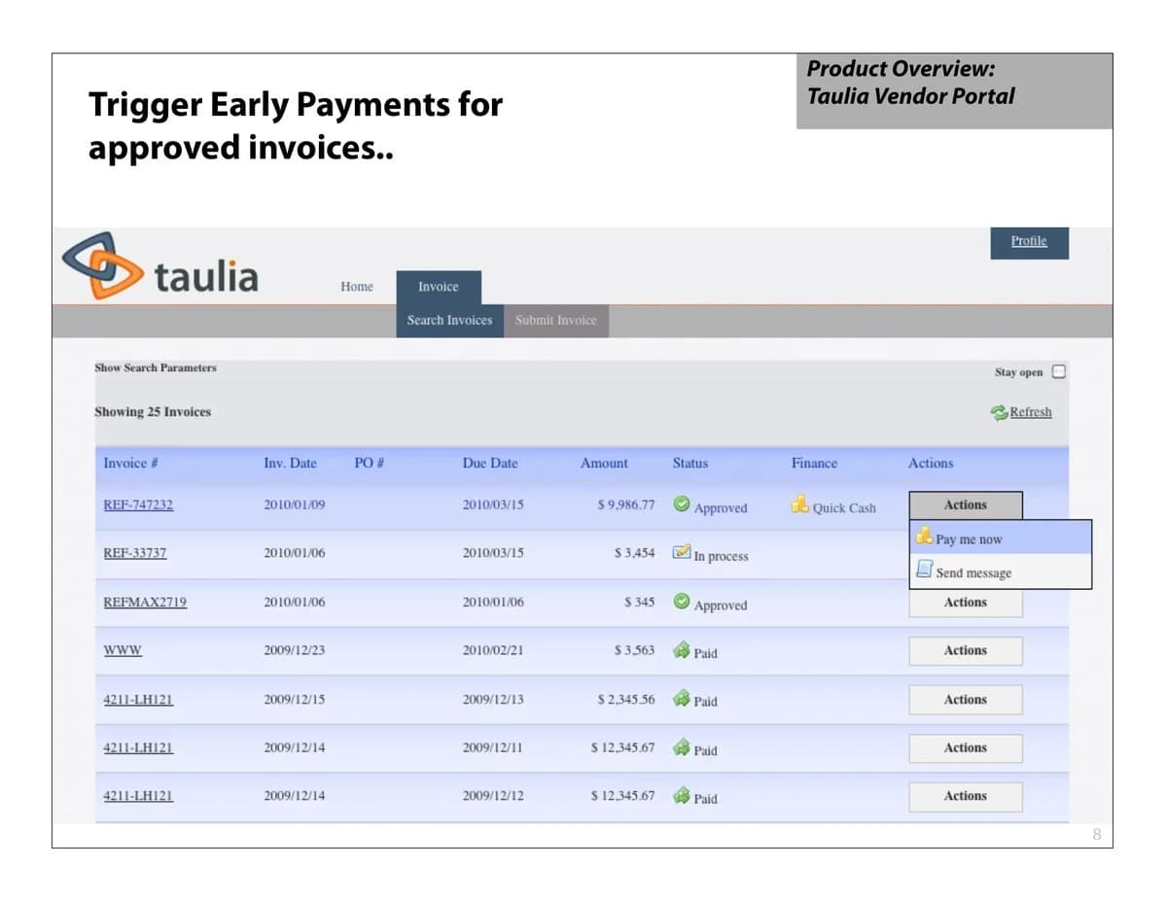Click invoice date 2010/01/09
Image resolution: width=1167 pixels, height=900 pixels.
pos(295,505)
